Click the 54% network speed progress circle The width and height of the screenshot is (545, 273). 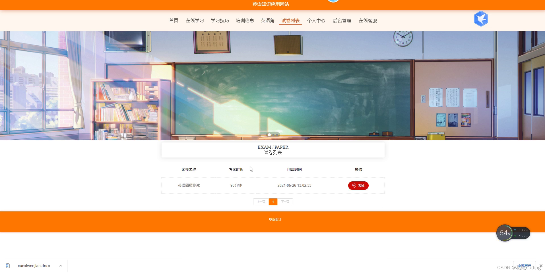coord(505,233)
